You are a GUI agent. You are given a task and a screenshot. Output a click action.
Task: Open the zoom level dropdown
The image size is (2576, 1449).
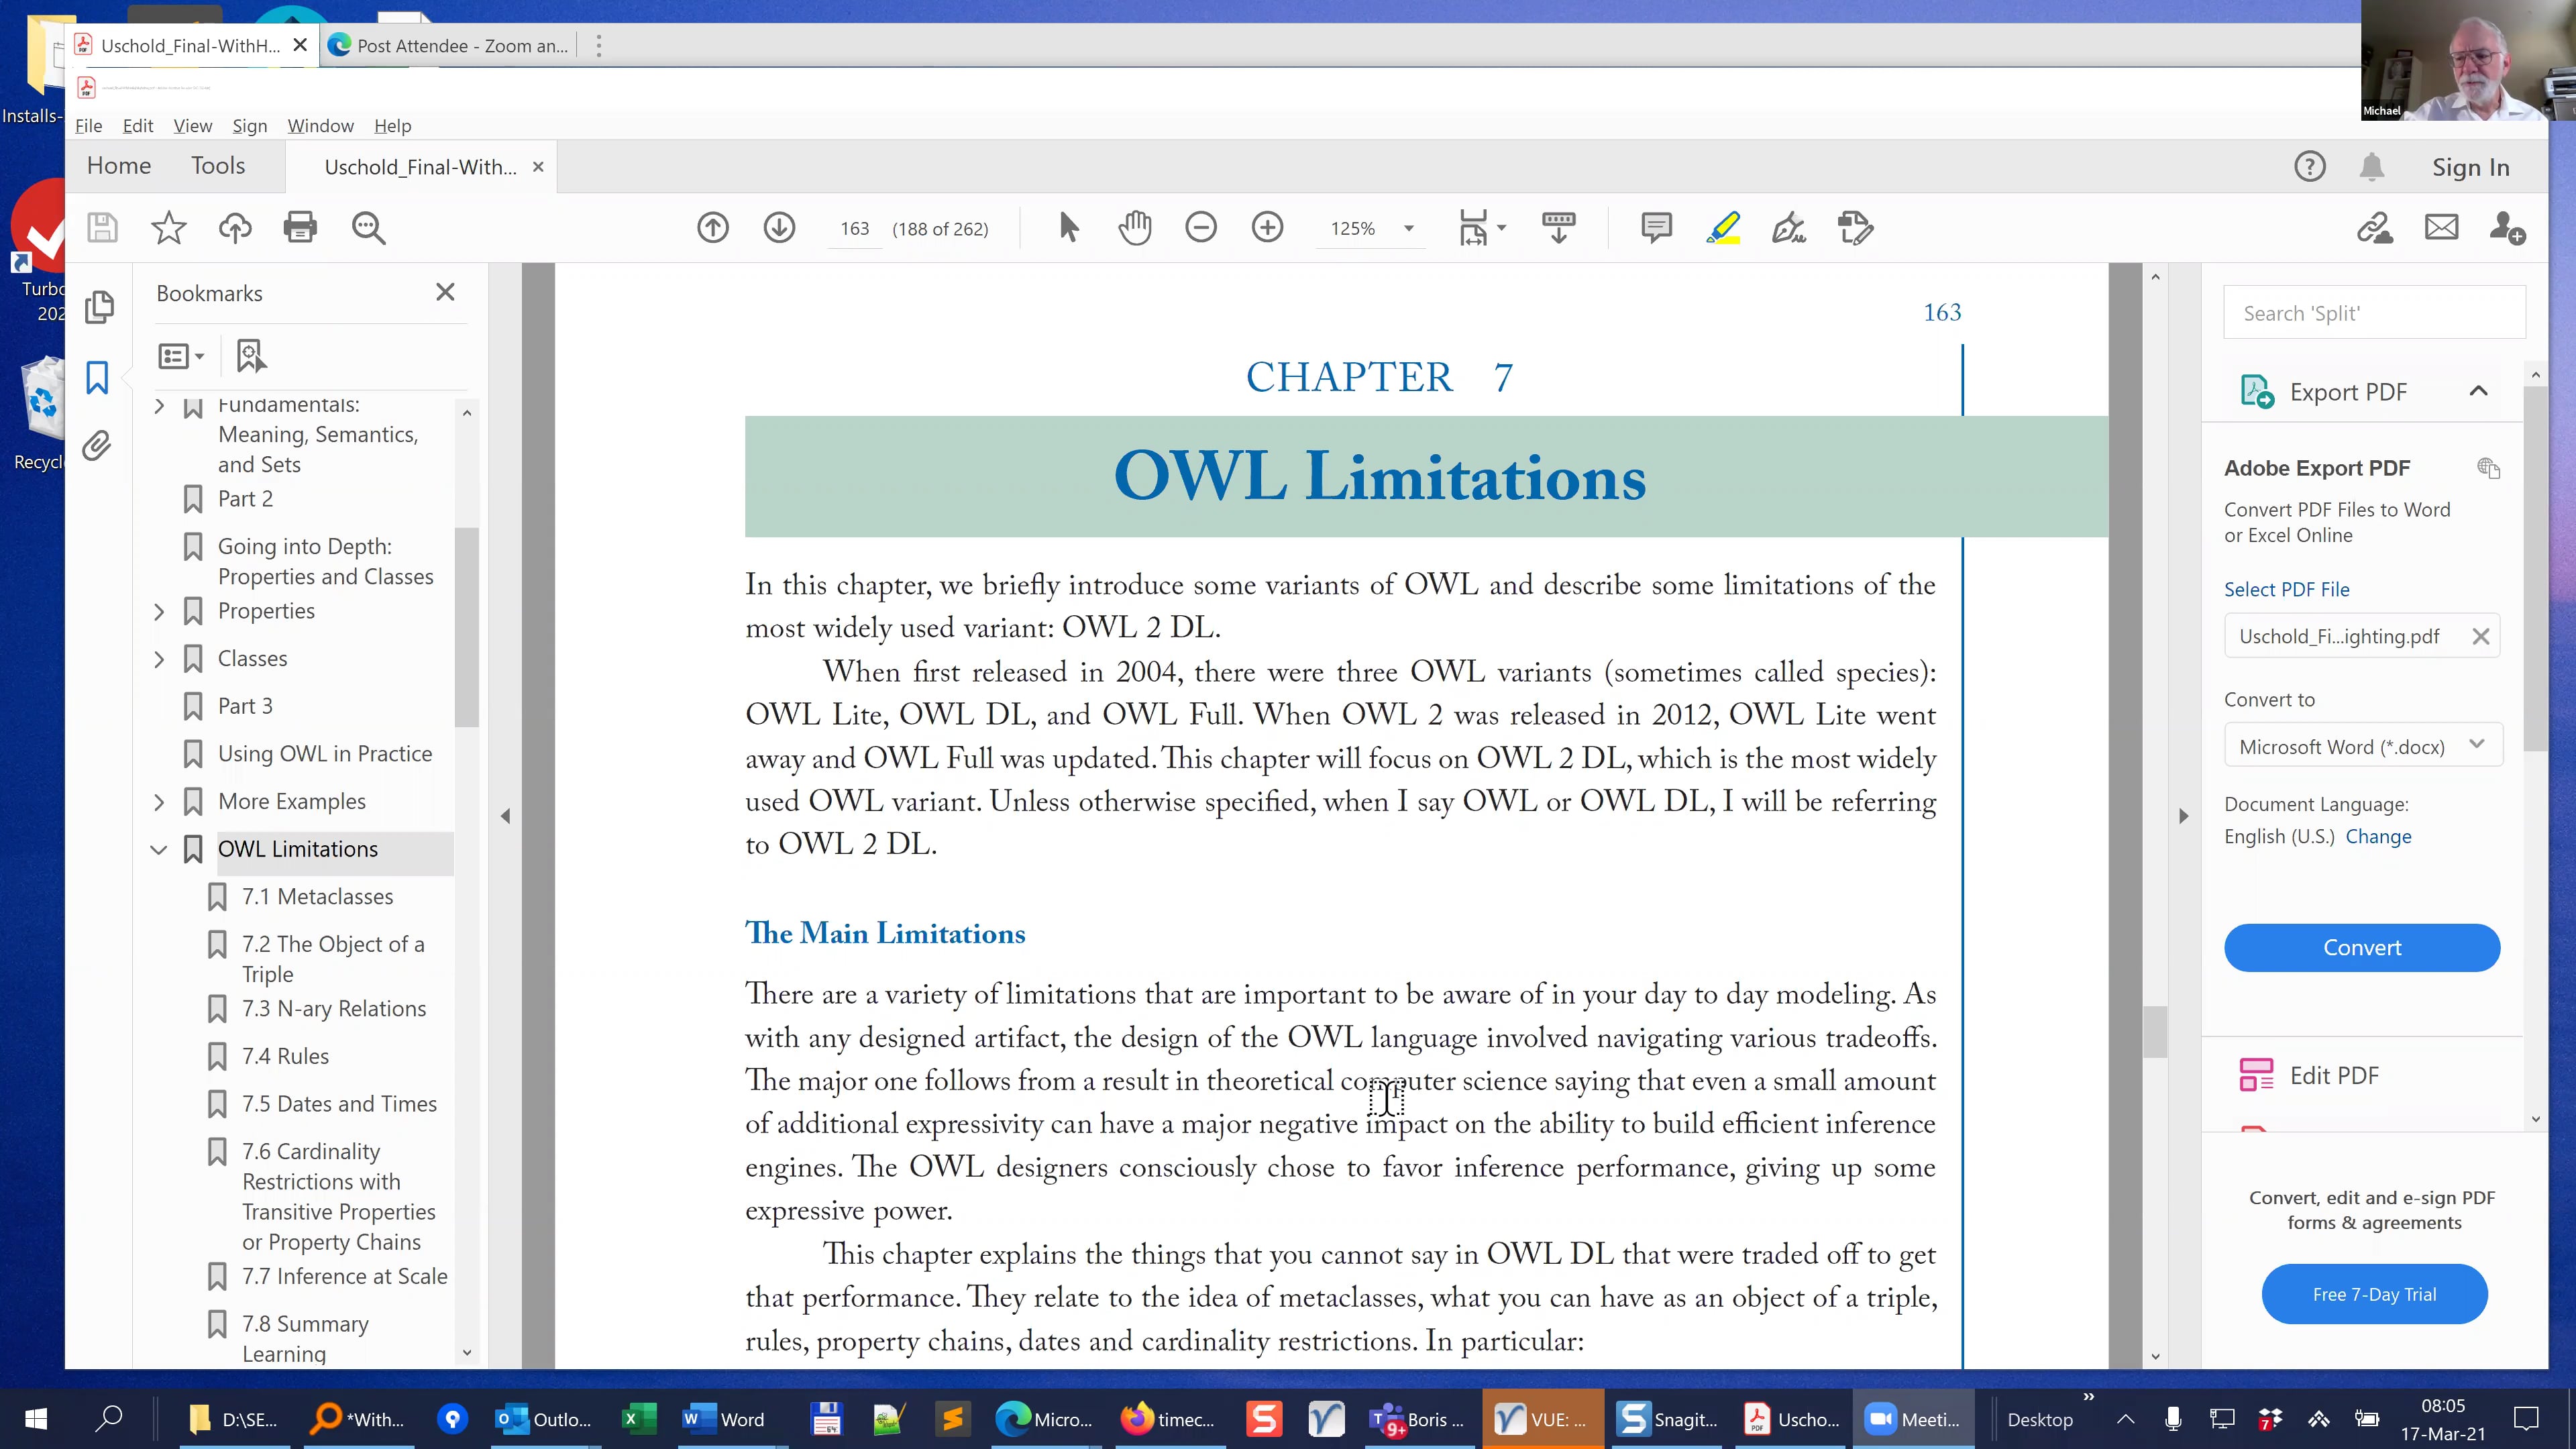coord(1408,227)
